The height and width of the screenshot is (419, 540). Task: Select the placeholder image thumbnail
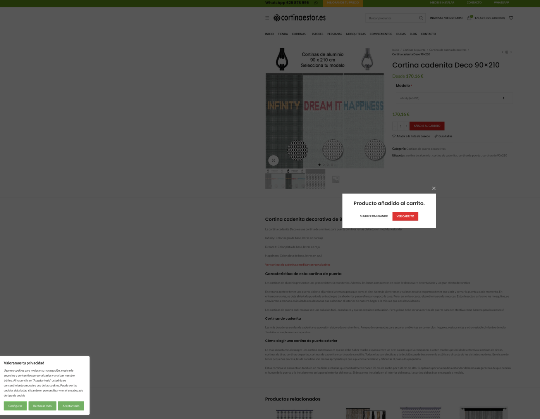335,179
